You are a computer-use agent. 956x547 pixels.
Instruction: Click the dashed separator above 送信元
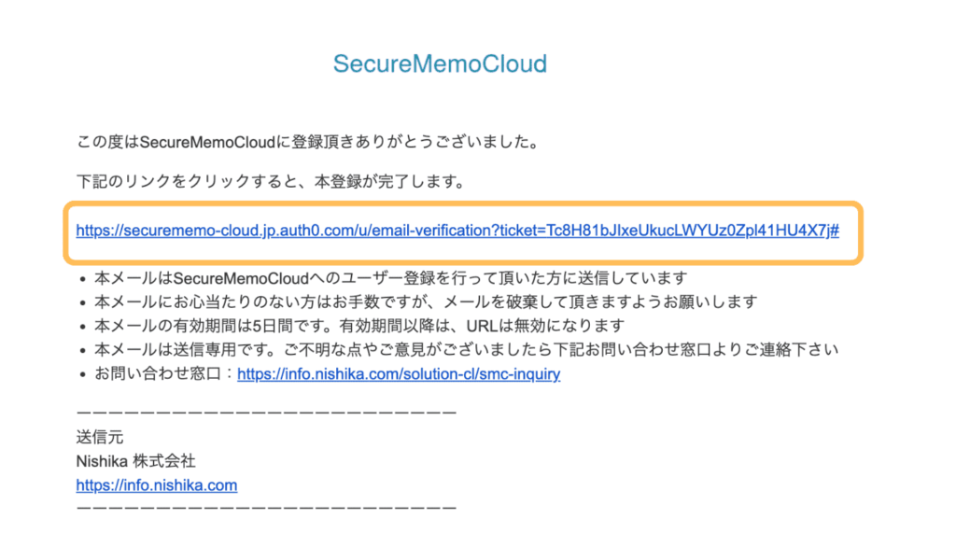click(266, 412)
